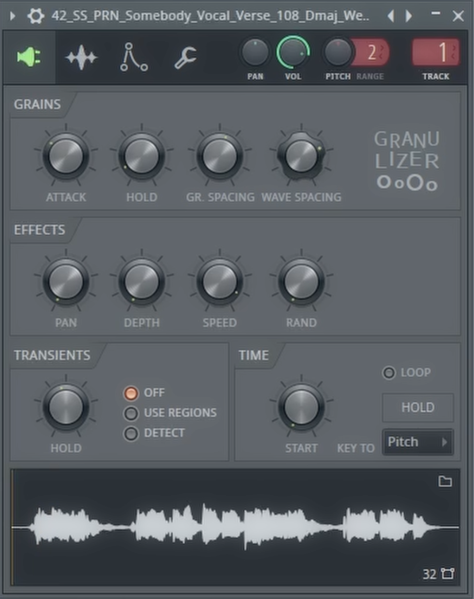
Task: Select the DETECT transient mode
Action: (x=131, y=433)
